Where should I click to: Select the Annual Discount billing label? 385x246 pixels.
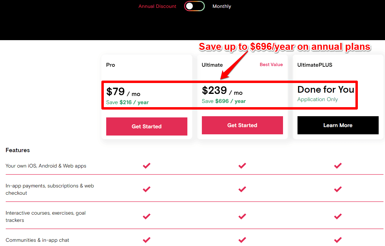coord(157,6)
